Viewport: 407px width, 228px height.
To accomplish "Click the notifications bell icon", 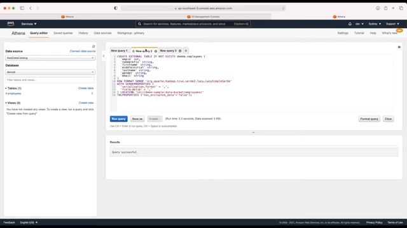I will click(350, 24).
